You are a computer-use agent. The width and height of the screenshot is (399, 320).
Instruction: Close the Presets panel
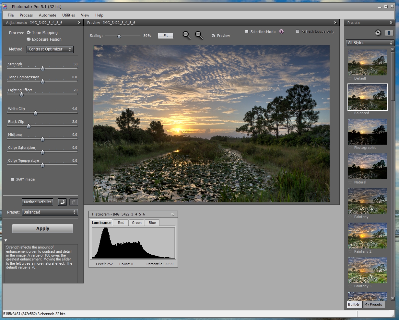click(x=391, y=23)
